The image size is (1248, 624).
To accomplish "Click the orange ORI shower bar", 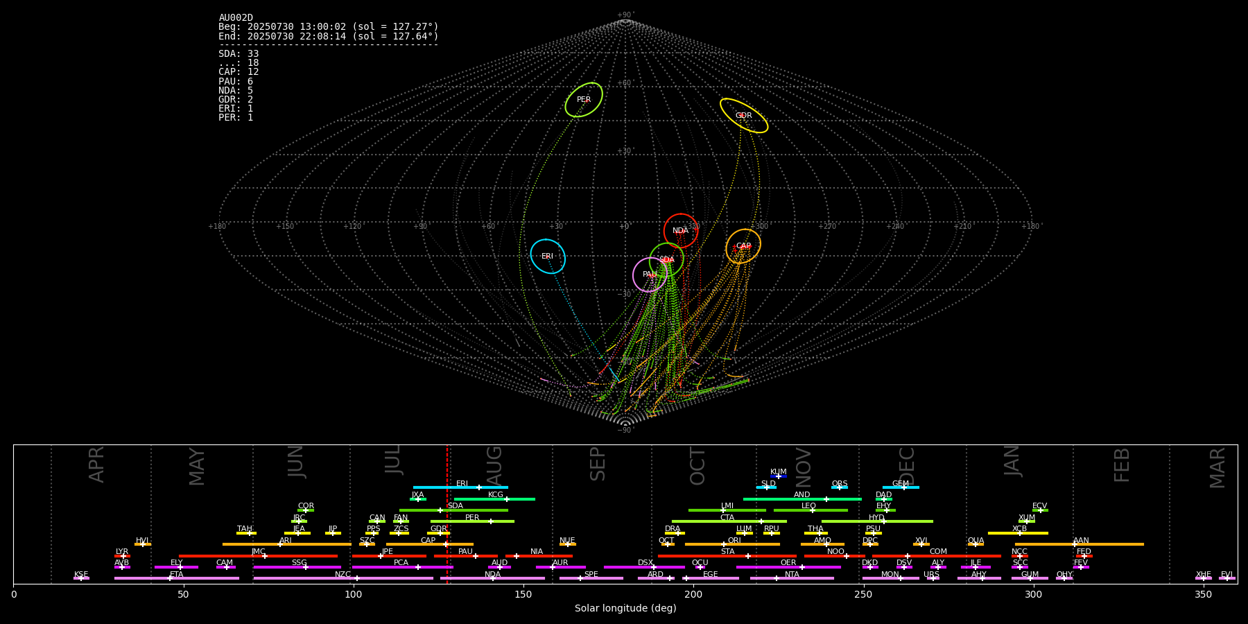I will tap(732, 544).
